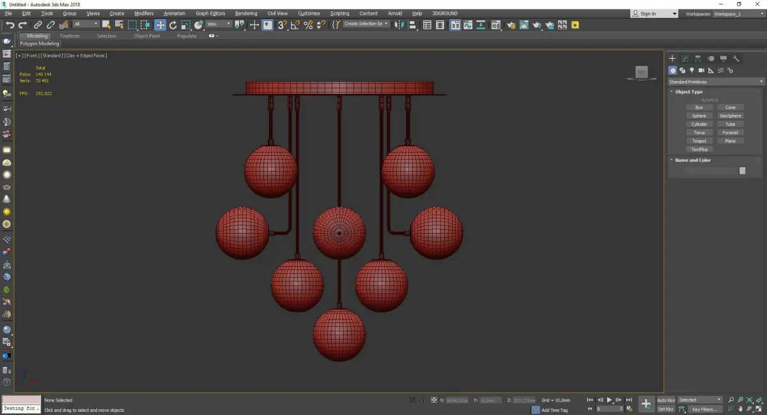This screenshot has width=767, height=415.
Task: Open the Modify tab in command panel
Action: coord(685,59)
